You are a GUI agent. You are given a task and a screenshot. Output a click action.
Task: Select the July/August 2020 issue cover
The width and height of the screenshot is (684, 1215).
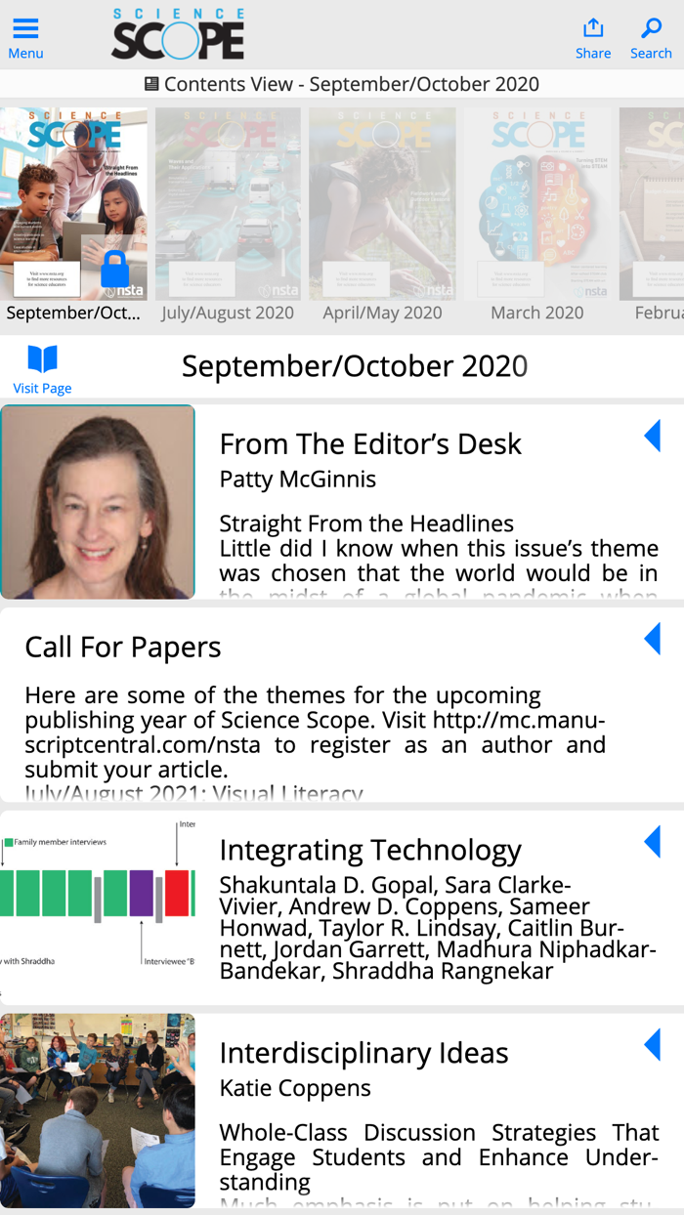point(228,203)
